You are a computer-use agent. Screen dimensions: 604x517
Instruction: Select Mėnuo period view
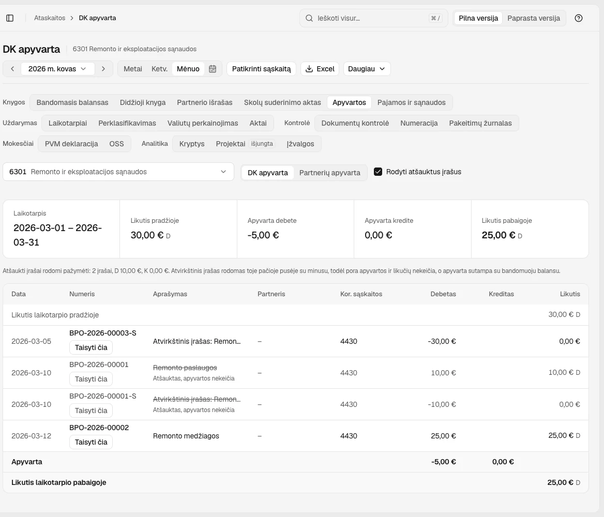click(x=188, y=69)
